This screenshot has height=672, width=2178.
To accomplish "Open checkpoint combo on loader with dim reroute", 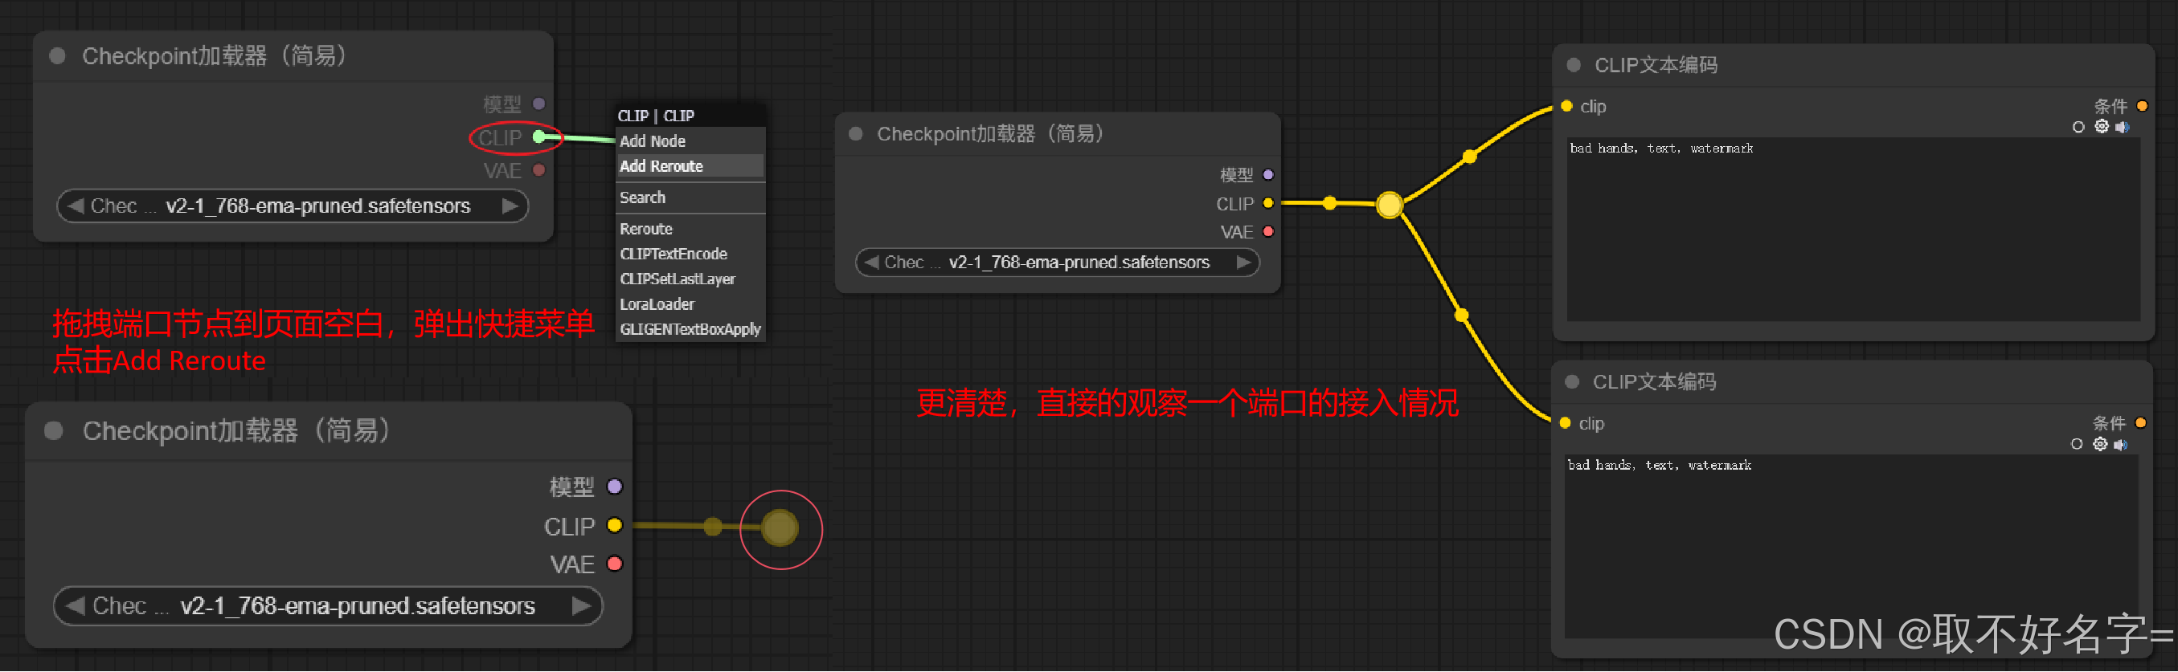I will (328, 606).
